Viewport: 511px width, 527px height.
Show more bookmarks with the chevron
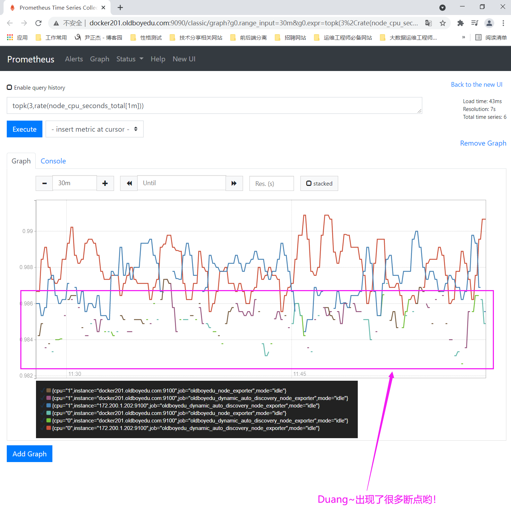tap(463, 37)
